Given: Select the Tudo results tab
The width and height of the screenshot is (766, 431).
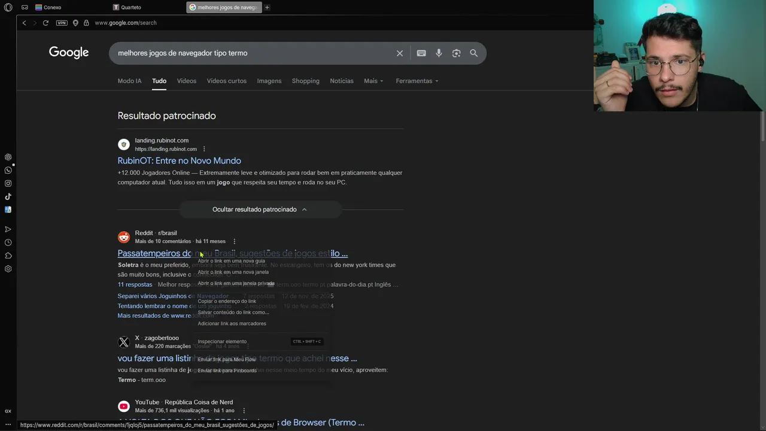Looking at the screenshot, I should pyautogui.click(x=159, y=81).
